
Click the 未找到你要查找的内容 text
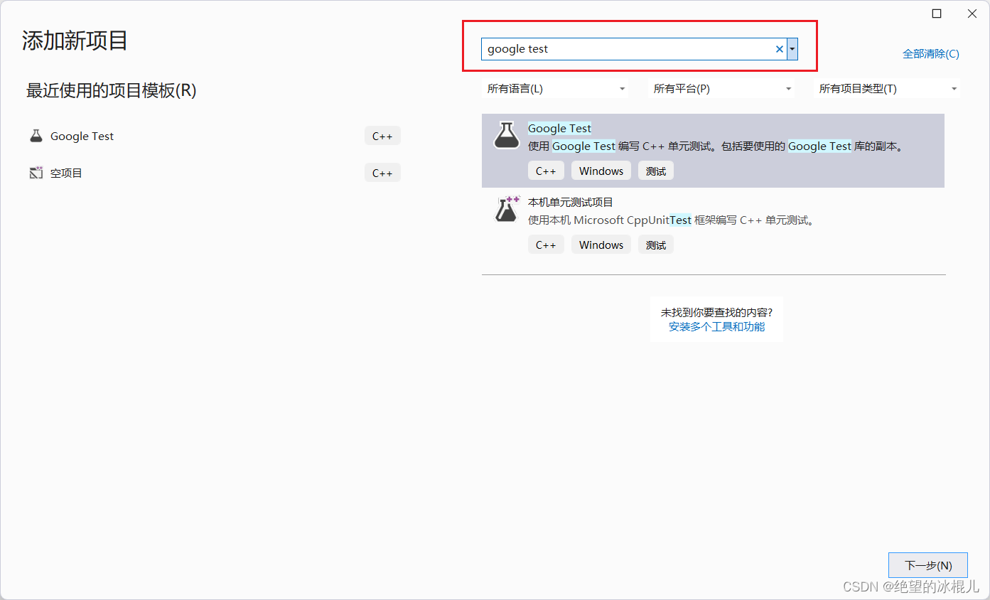(716, 312)
